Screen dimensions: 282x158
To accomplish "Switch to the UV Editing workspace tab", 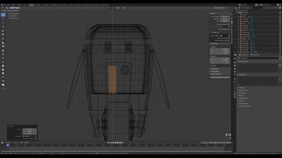I will click(x=54, y=5).
